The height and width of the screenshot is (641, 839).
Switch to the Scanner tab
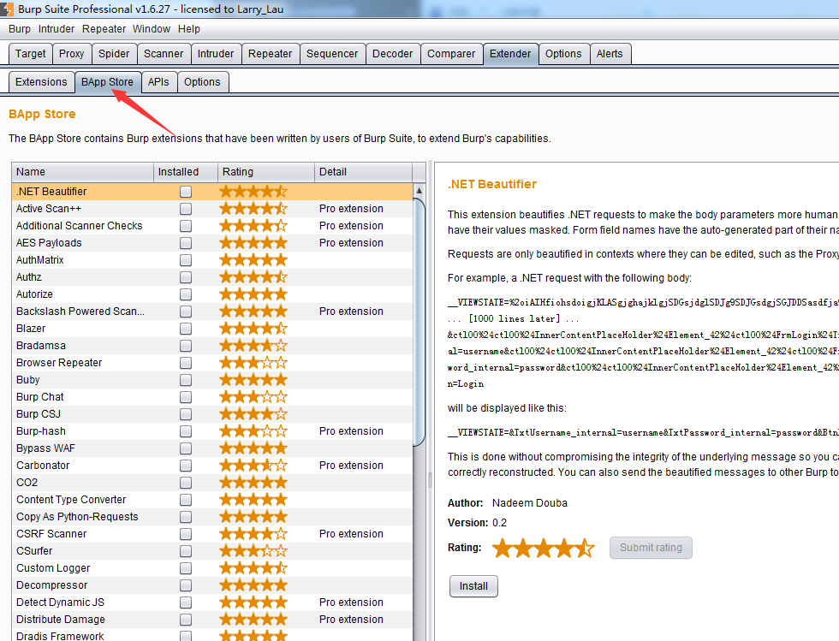164,54
